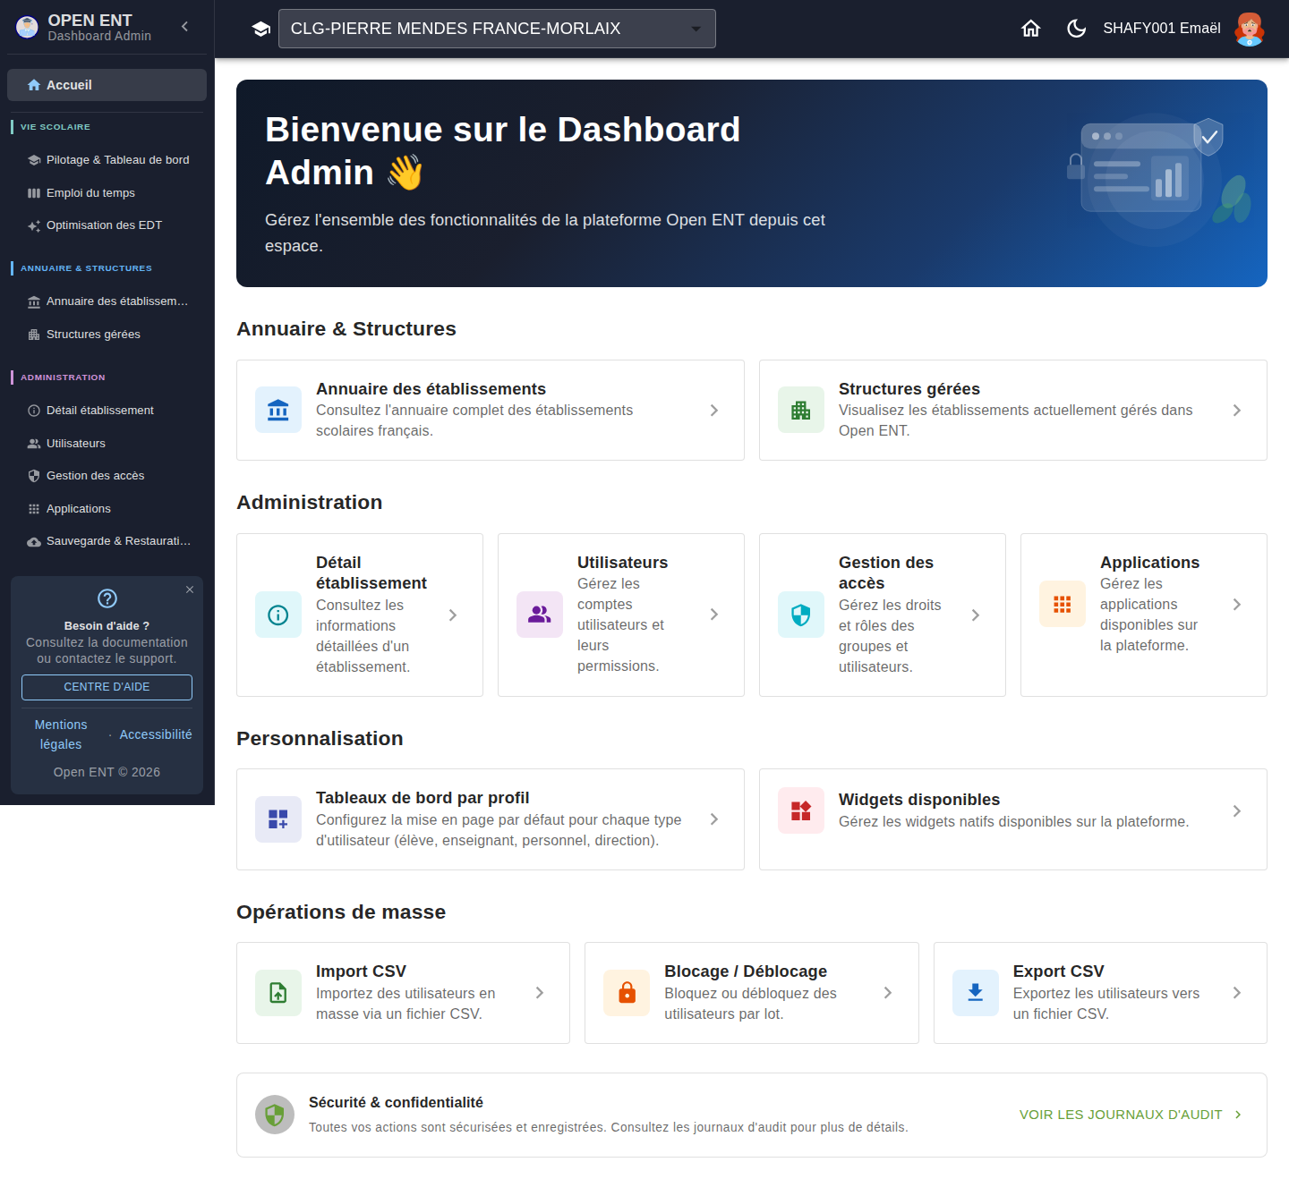Open Annuaire des établissements sidebar item

click(107, 301)
